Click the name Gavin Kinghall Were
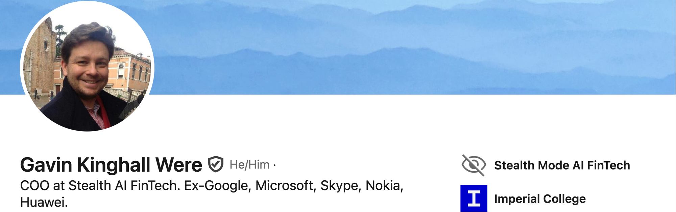 [111, 165]
